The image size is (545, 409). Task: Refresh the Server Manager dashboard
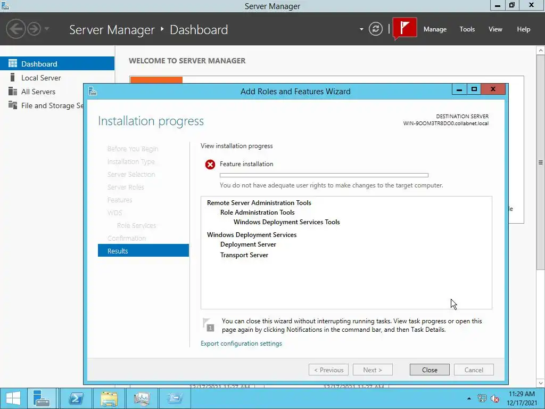coord(375,29)
